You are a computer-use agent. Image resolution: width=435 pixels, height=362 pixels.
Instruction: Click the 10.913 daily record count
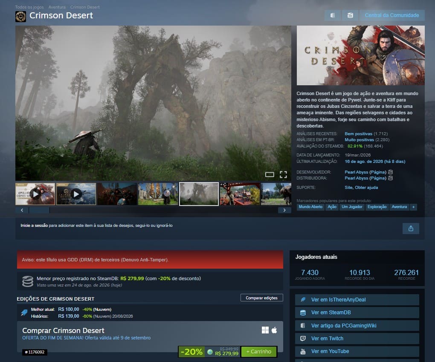(x=360, y=273)
